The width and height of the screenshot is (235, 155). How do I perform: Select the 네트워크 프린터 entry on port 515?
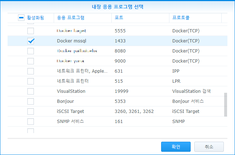pyautogui.click(x=73, y=81)
